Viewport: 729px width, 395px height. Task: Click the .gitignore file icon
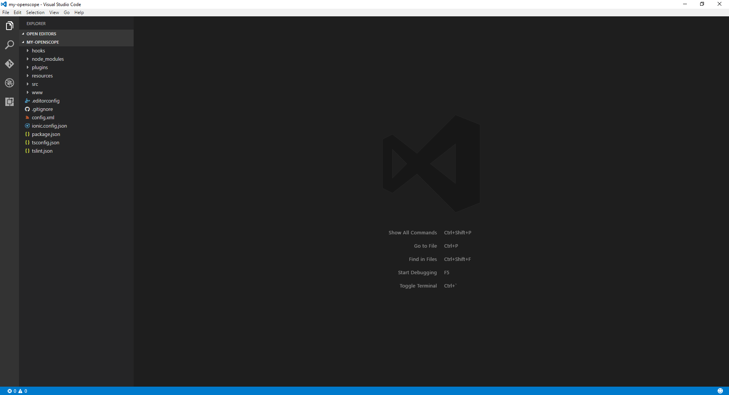[x=27, y=109]
